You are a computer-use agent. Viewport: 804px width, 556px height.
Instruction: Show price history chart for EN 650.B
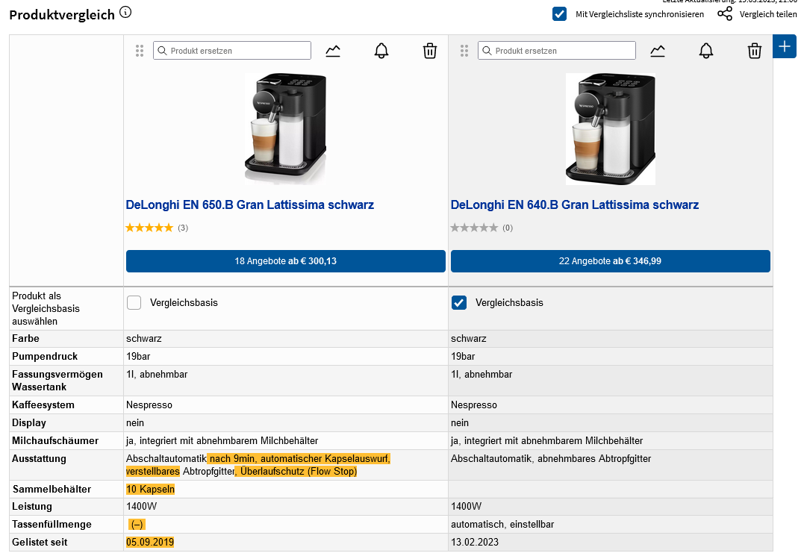(x=333, y=51)
